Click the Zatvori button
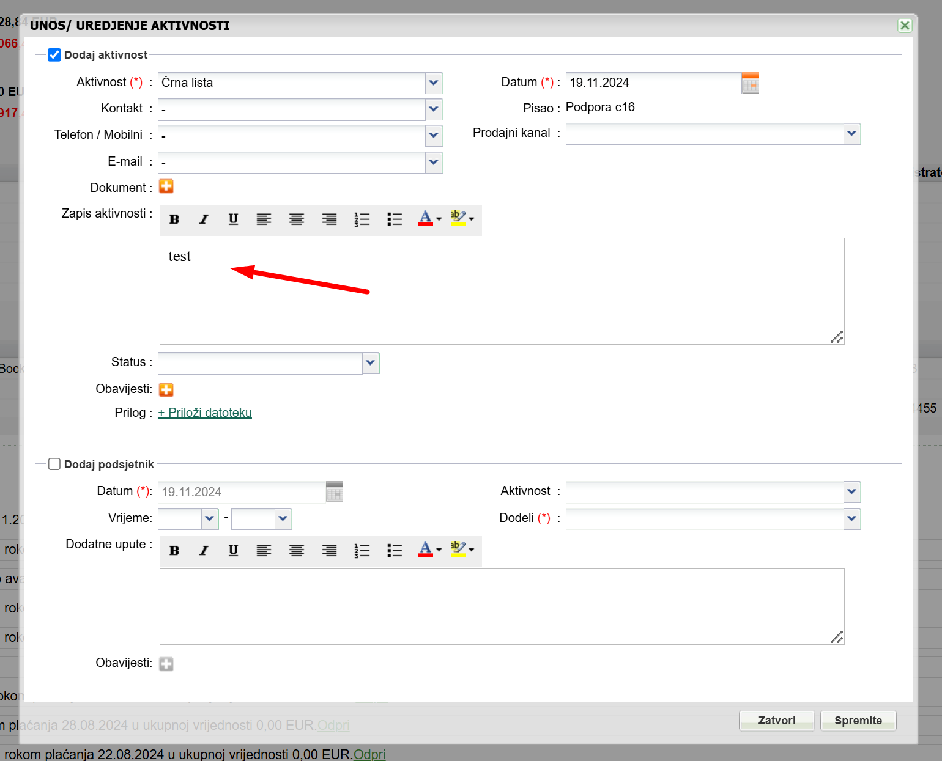The image size is (942, 761). (777, 721)
